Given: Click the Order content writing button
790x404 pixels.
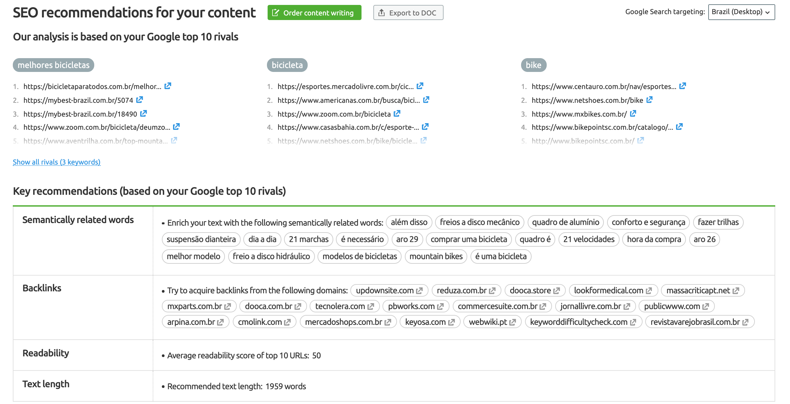Looking at the screenshot, I should pyautogui.click(x=315, y=12).
